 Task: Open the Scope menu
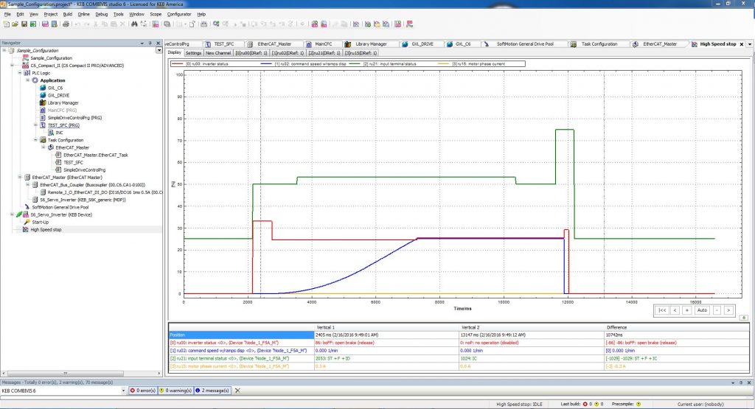[x=156, y=14]
